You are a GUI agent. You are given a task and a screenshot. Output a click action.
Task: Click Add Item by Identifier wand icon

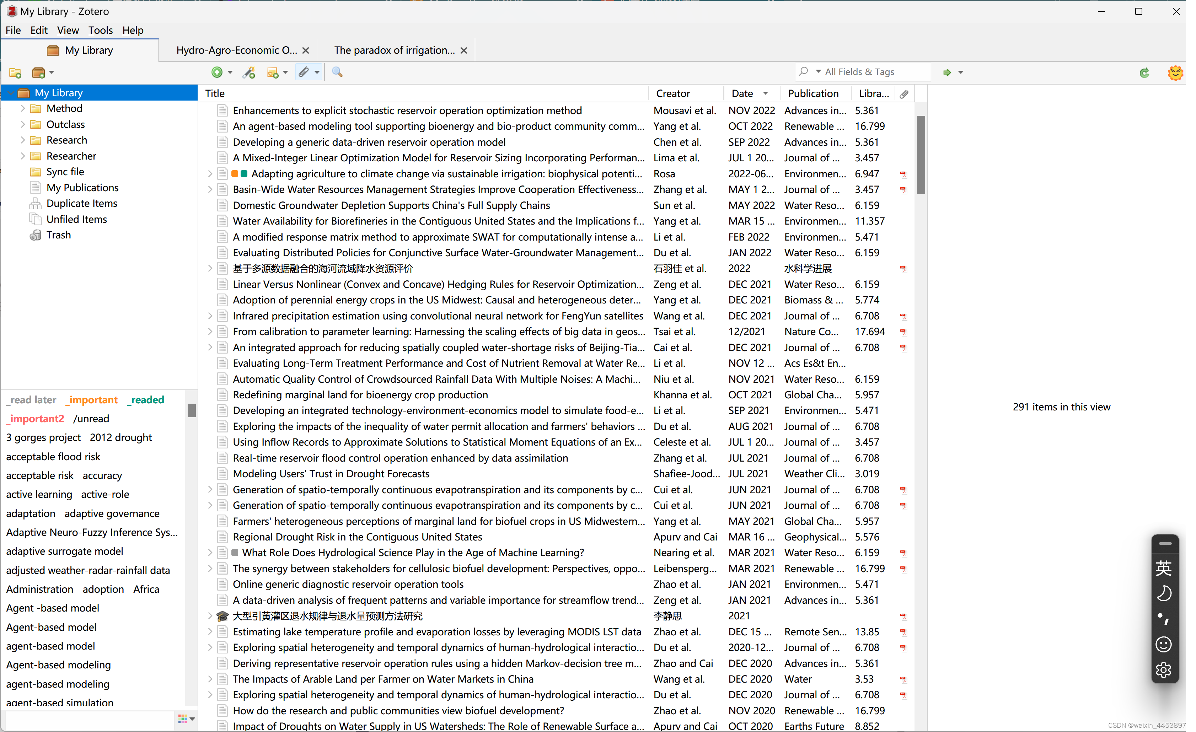[x=249, y=72]
